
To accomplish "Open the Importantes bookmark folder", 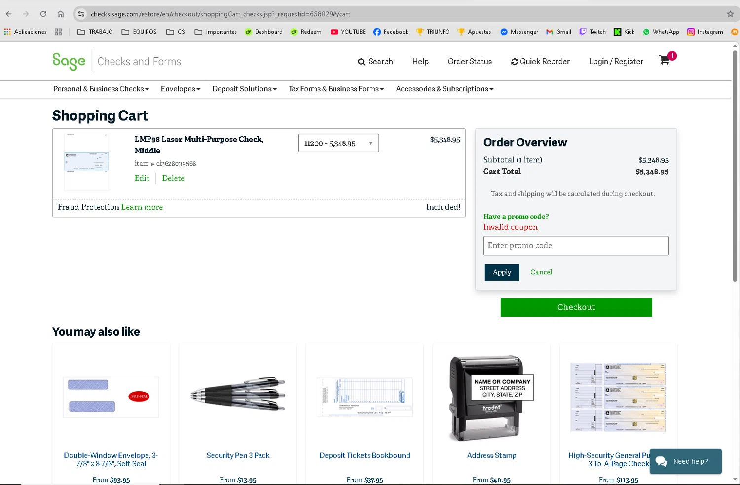I will click(x=216, y=32).
